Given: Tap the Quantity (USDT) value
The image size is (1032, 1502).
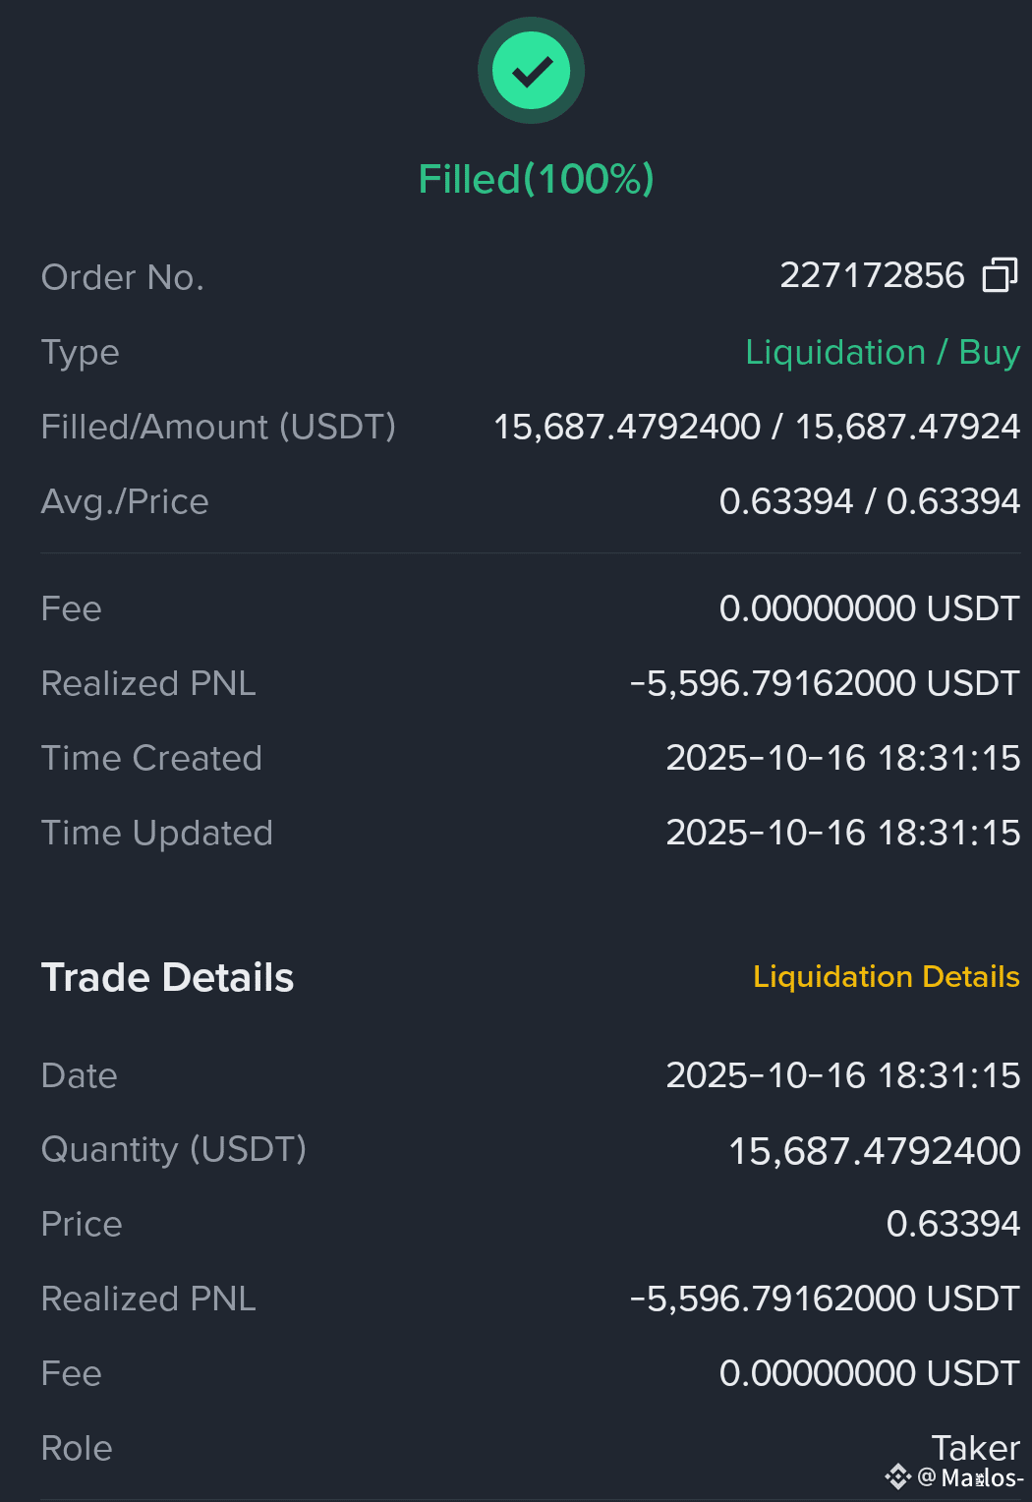Looking at the screenshot, I should coord(874,1150).
